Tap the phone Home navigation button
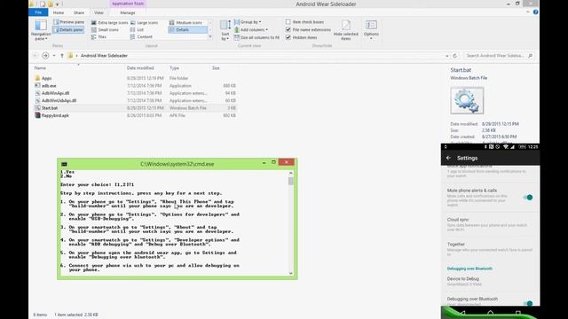 (490, 313)
